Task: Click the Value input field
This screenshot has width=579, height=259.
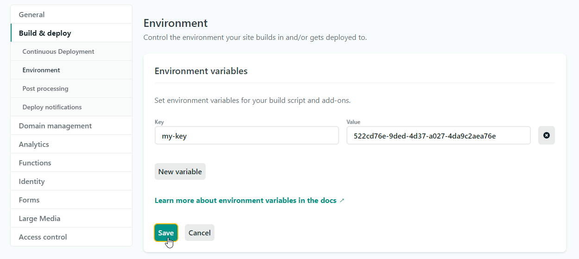Action: tap(438, 136)
